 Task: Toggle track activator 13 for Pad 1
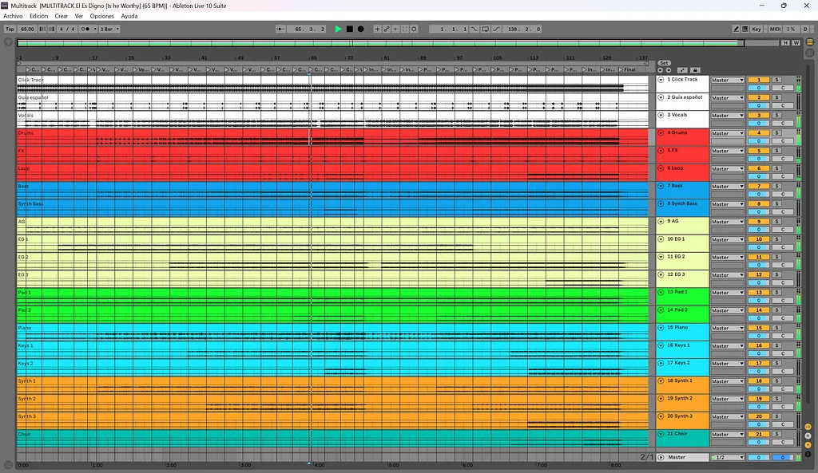click(759, 292)
